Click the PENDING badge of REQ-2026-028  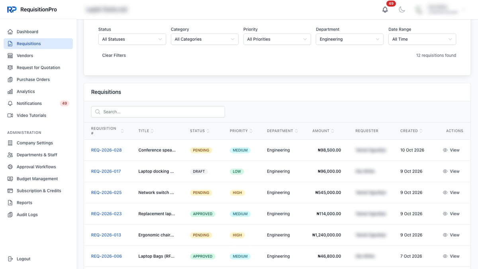pyautogui.click(x=201, y=150)
